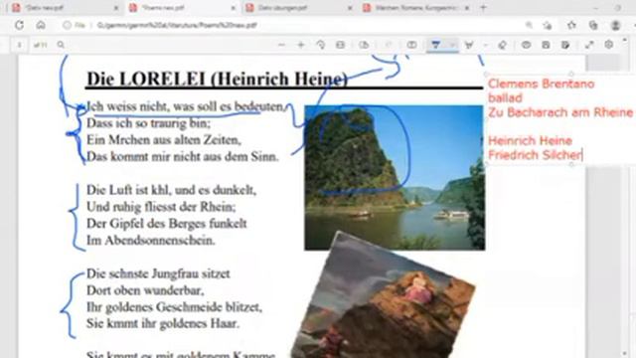
Task: Click the red note 'Zu Bacharach am Rheine'
Action: [x=560, y=112]
